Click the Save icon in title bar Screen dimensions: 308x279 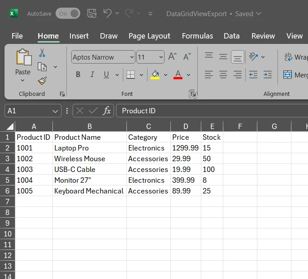[92, 13]
